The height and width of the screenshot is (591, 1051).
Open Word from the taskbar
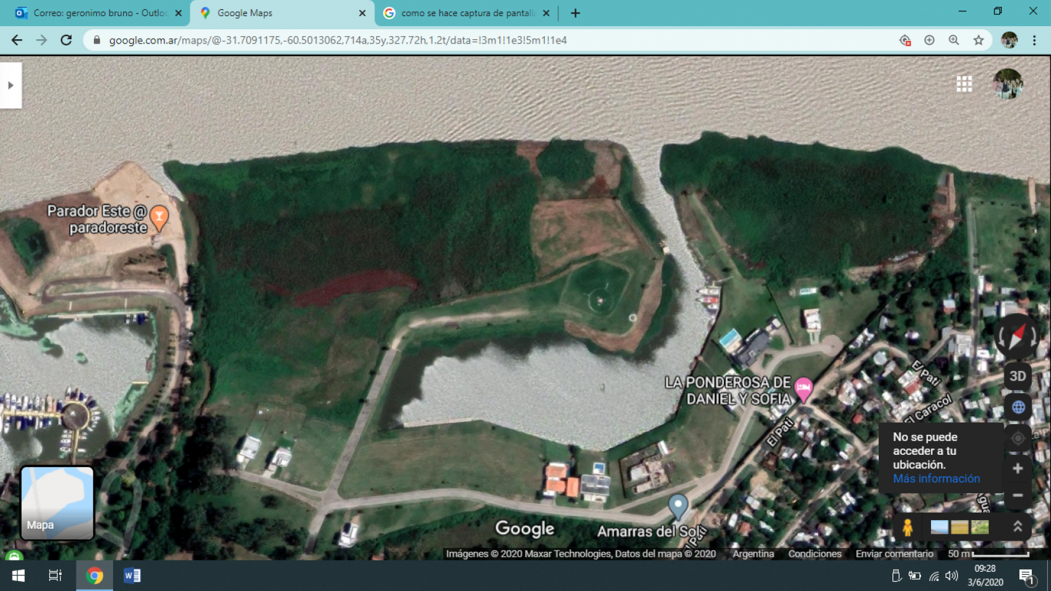click(x=132, y=575)
